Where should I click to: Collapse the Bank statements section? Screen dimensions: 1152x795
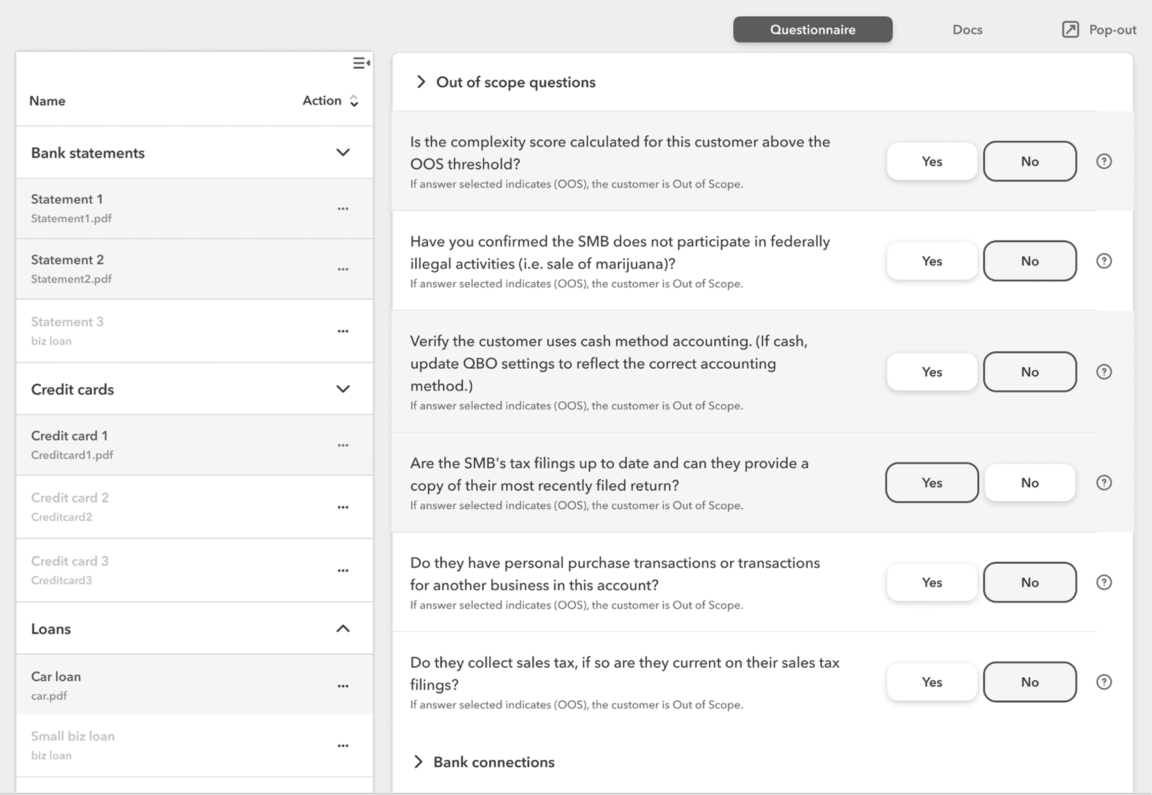click(343, 152)
